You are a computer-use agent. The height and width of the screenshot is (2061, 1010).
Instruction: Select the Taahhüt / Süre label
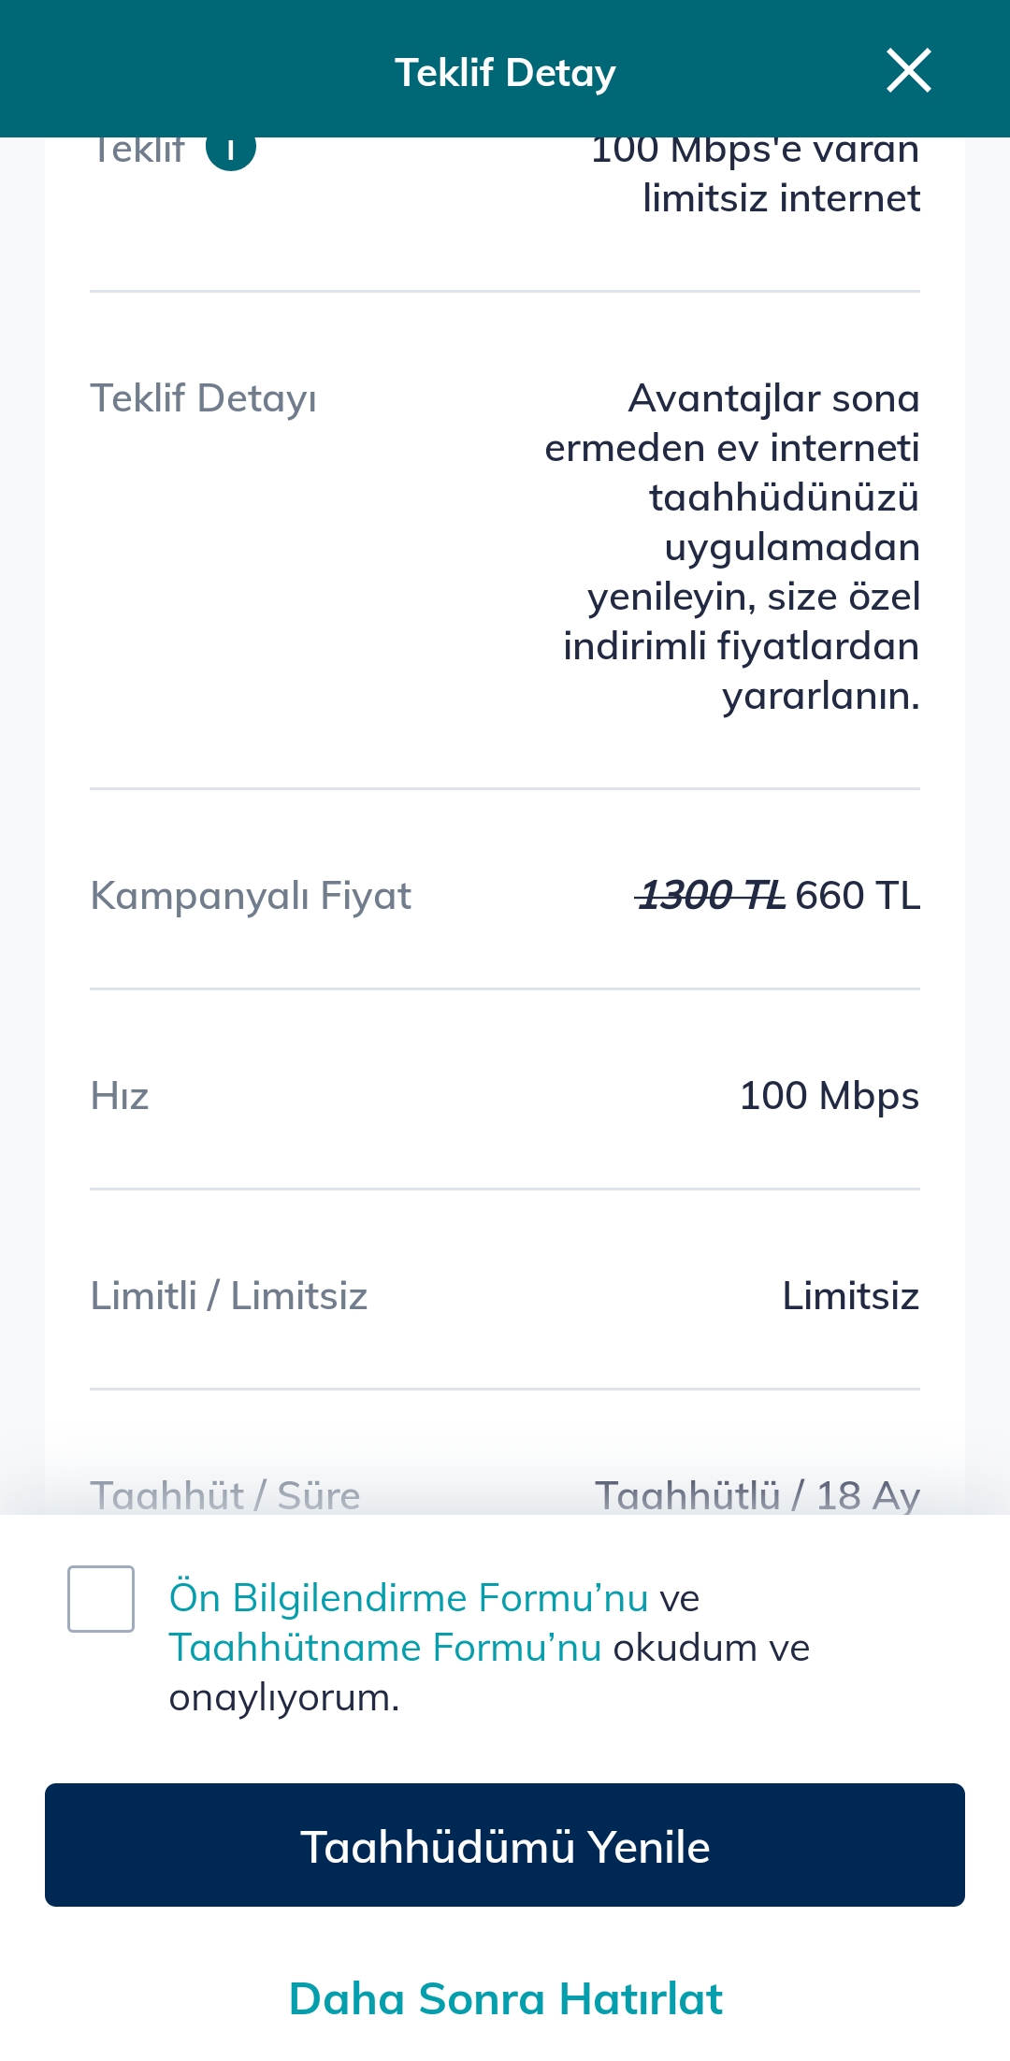[225, 1495]
